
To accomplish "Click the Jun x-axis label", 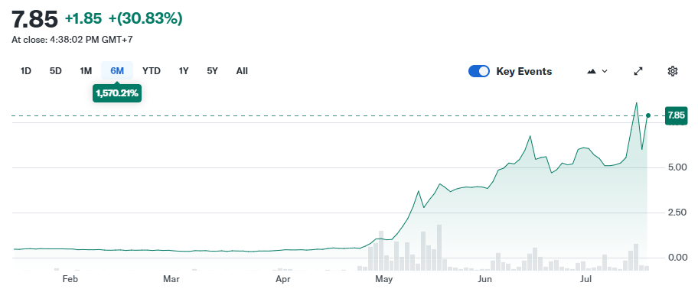I will [x=484, y=279].
